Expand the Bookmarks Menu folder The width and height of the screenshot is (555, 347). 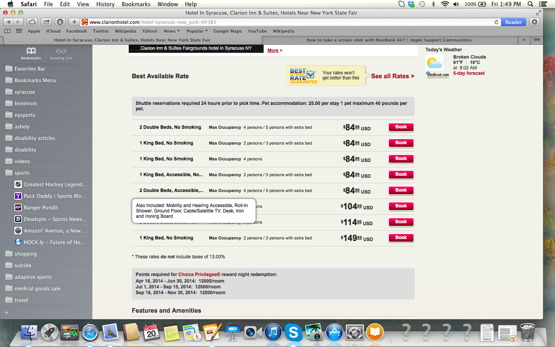46,80
